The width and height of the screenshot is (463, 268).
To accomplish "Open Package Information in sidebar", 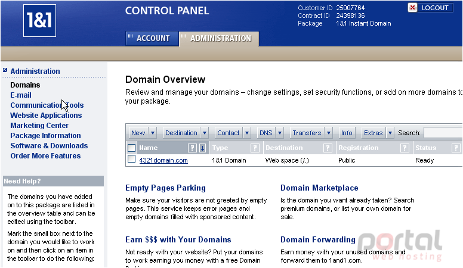I will click(45, 136).
